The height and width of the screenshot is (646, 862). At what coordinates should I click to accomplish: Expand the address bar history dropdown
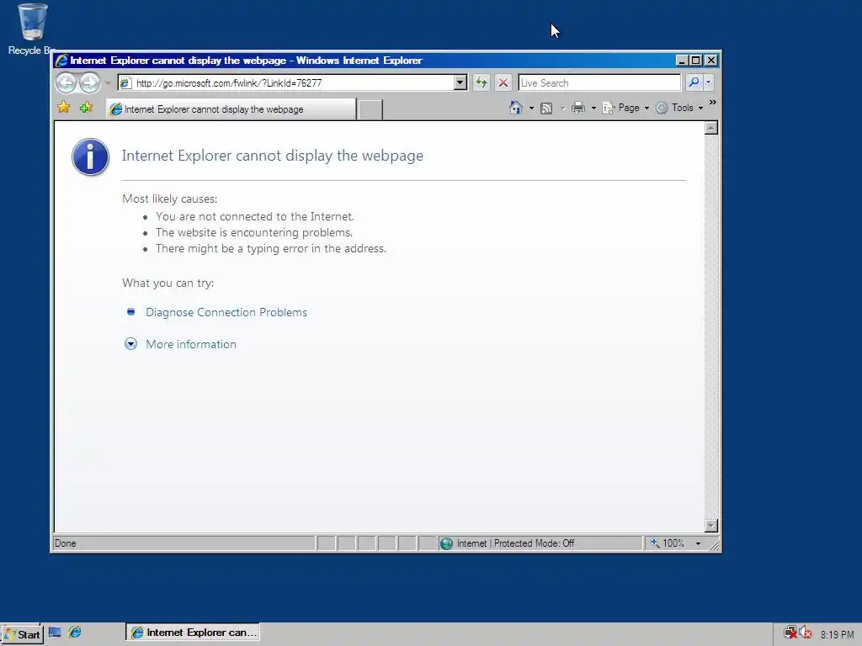(460, 83)
